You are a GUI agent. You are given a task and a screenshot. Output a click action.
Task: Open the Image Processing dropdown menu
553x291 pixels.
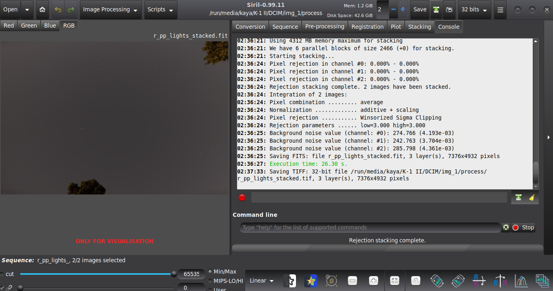tap(111, 10)
